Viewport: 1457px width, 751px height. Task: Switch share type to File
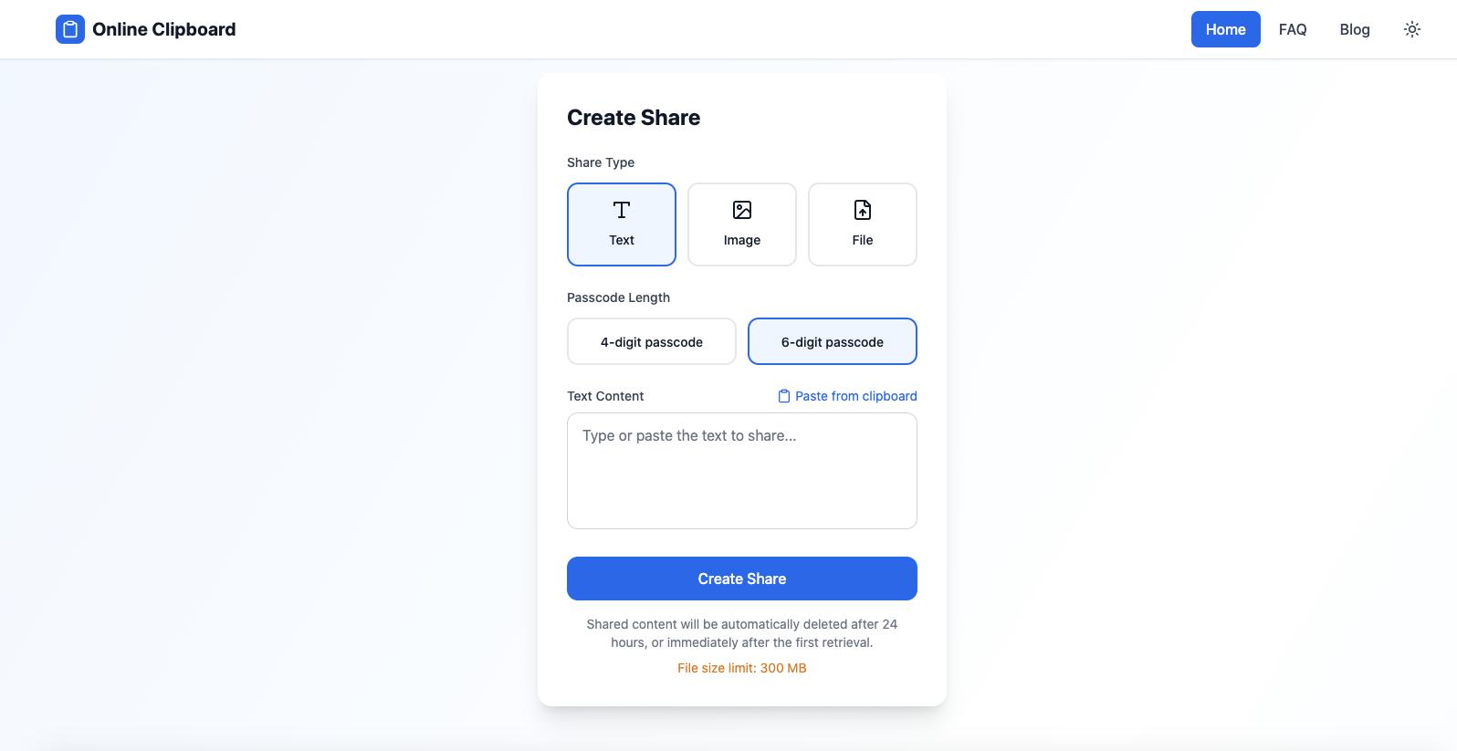pyautogui.click(x=862, y=224)
